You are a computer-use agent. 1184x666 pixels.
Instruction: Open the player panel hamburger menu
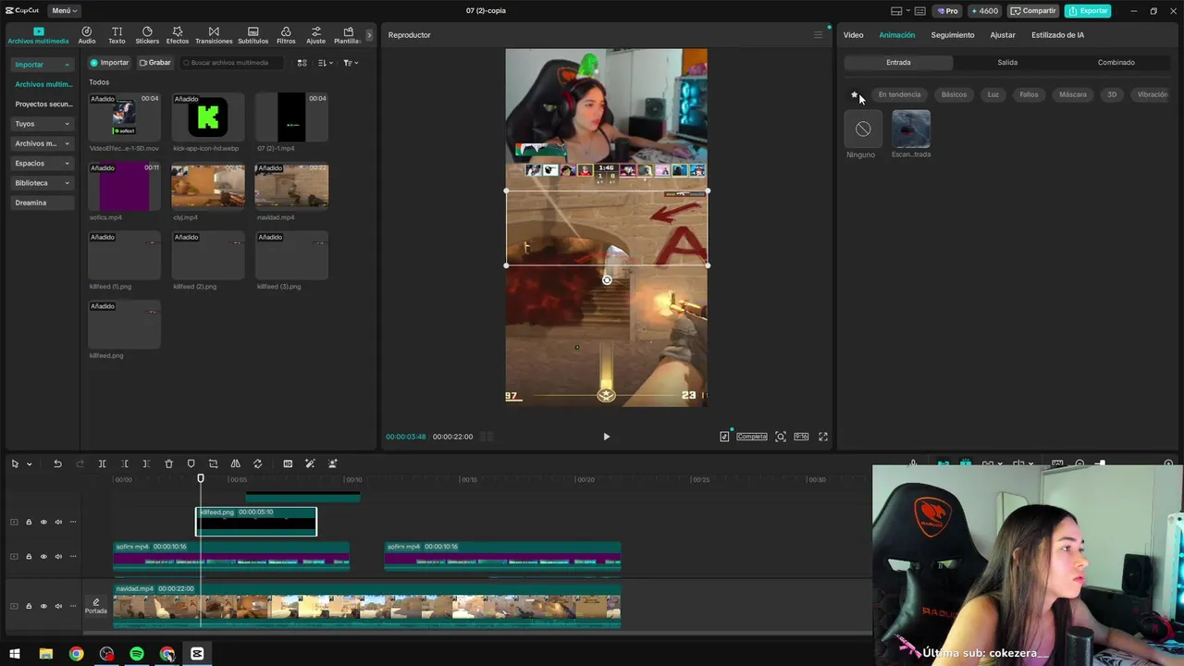point(818,35)
